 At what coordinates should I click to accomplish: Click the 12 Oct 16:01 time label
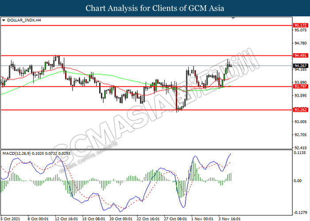(66, 219)
